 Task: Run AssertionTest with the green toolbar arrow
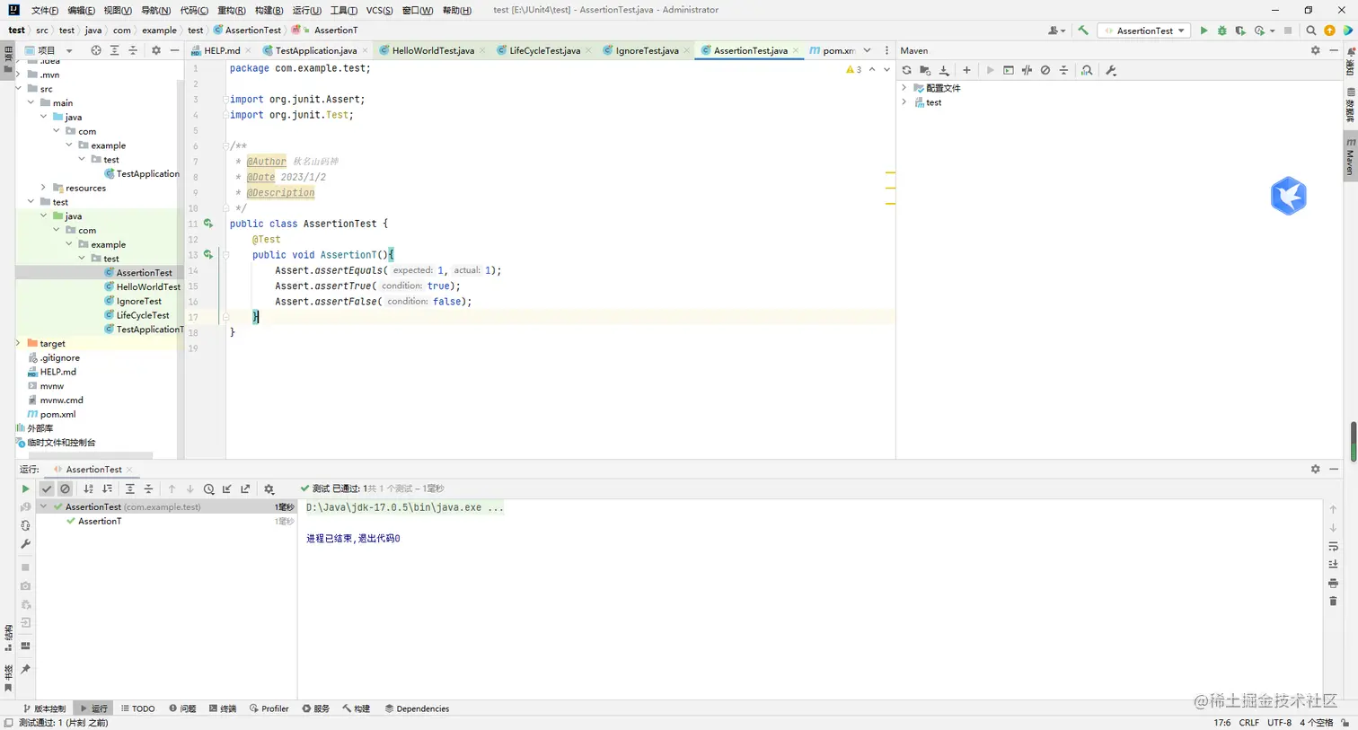(x=1204, y=31)
